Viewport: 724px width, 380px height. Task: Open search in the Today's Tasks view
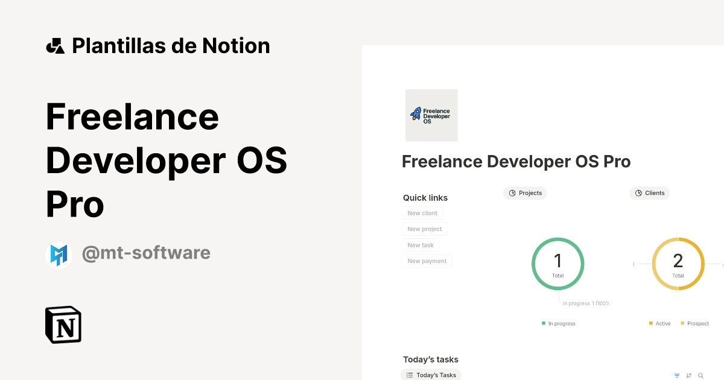click(x=700, y=375)
